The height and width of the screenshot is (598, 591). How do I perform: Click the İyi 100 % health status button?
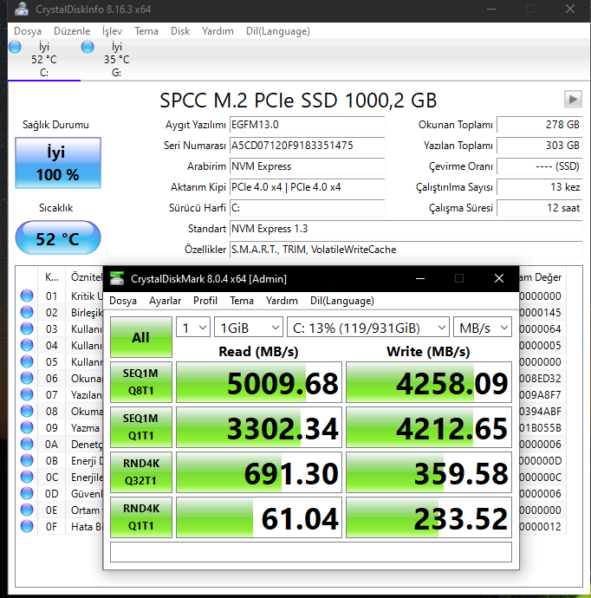[x=58, y=163]
